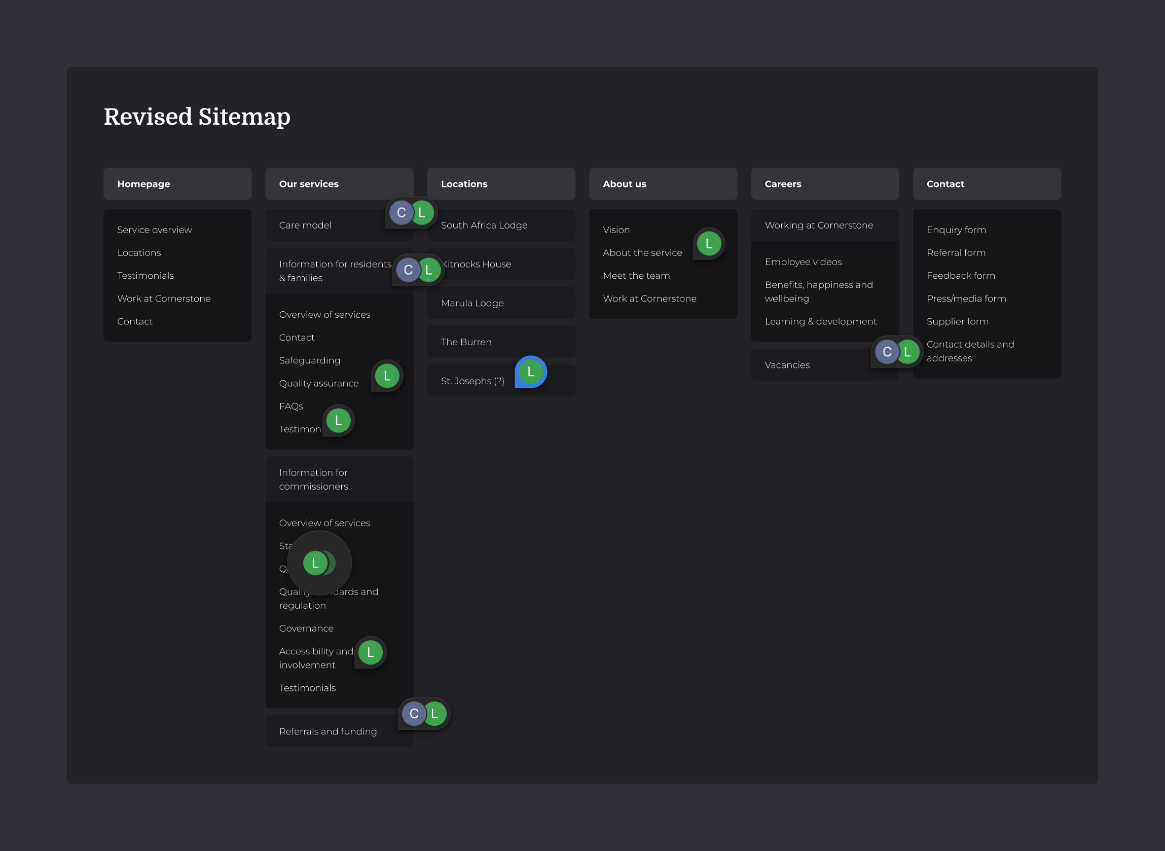Select the About us column header
Image resolution: width=1165 pixels, height=851 pixels.
663,184
